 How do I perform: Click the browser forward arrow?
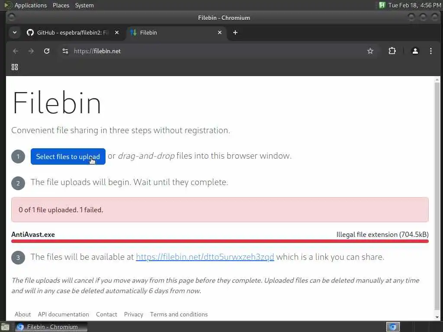coord(31,51)
